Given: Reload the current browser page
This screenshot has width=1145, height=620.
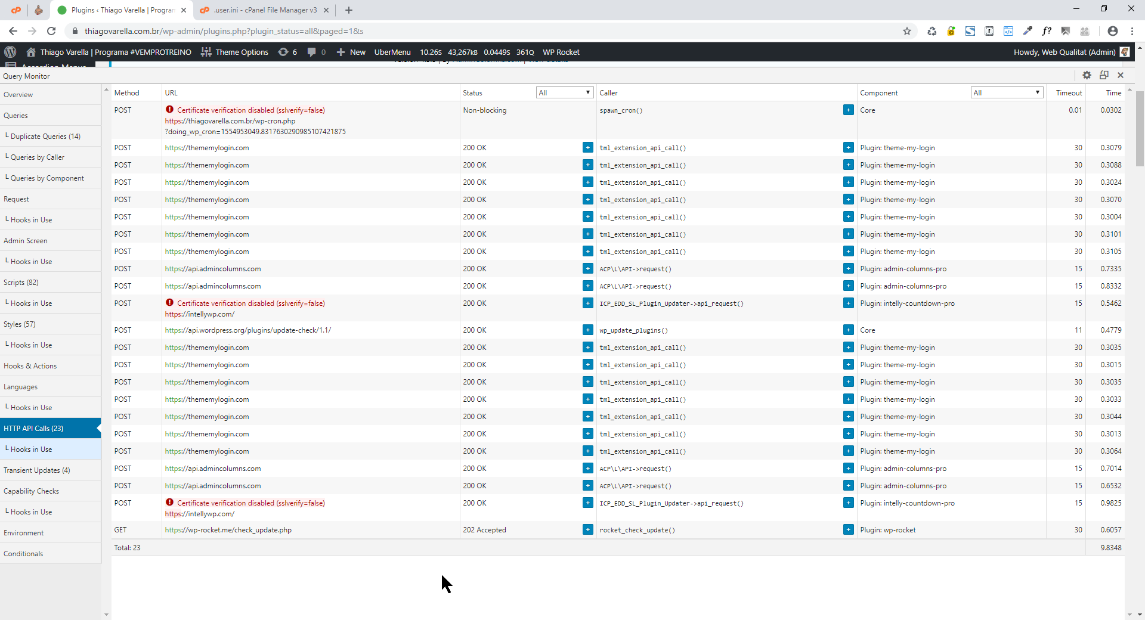Looking at the screenshot, I should 51,31.
